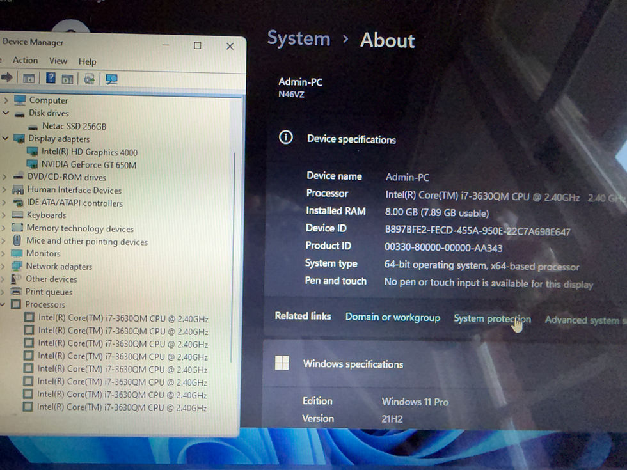
Task: Open the View menu in Device Manager
Action: 58,61
